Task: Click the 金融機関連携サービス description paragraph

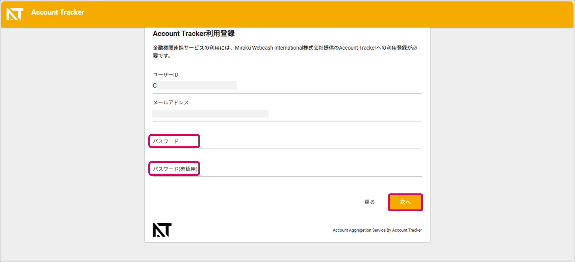Action: (285, 51)
